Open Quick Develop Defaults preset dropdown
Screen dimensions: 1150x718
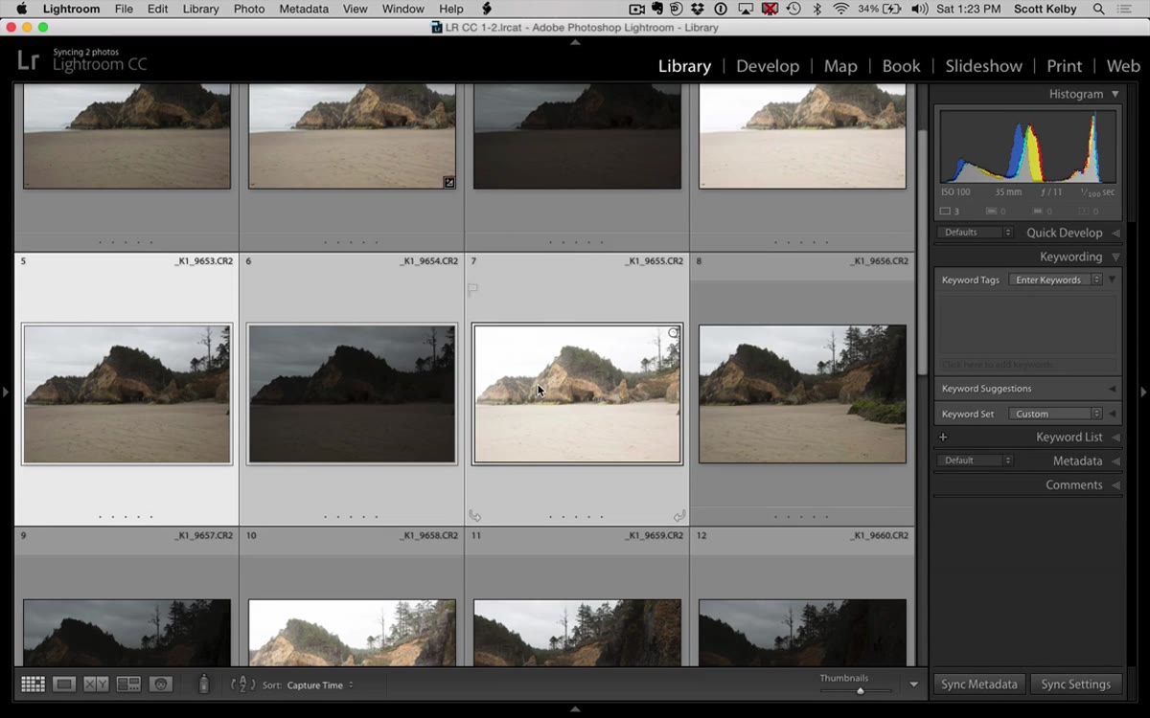click(975, 233)
